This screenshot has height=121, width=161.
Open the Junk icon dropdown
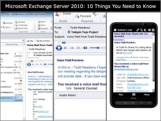tap(60, 14)
